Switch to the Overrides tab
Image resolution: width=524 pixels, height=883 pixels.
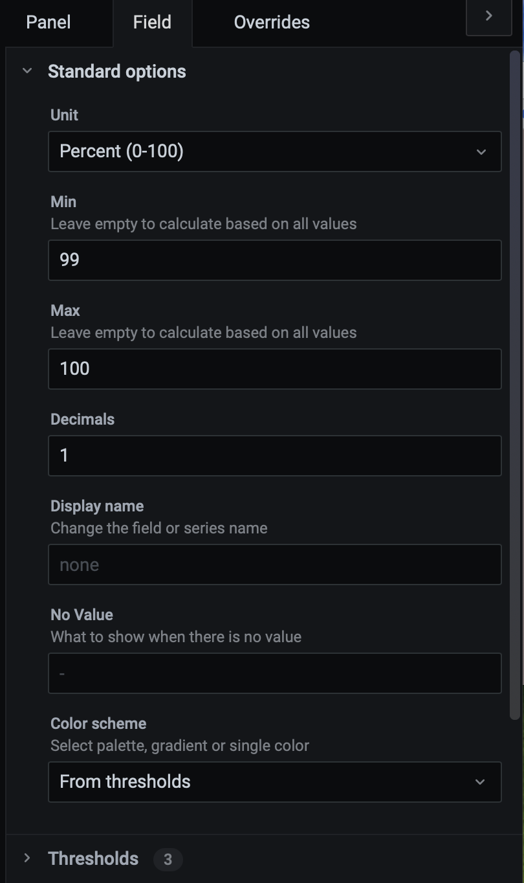[272, 22]
